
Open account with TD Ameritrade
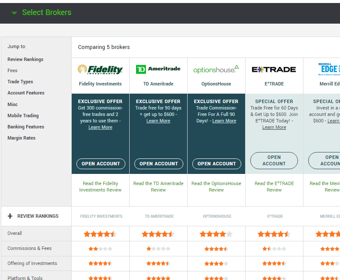click(159, 164)
